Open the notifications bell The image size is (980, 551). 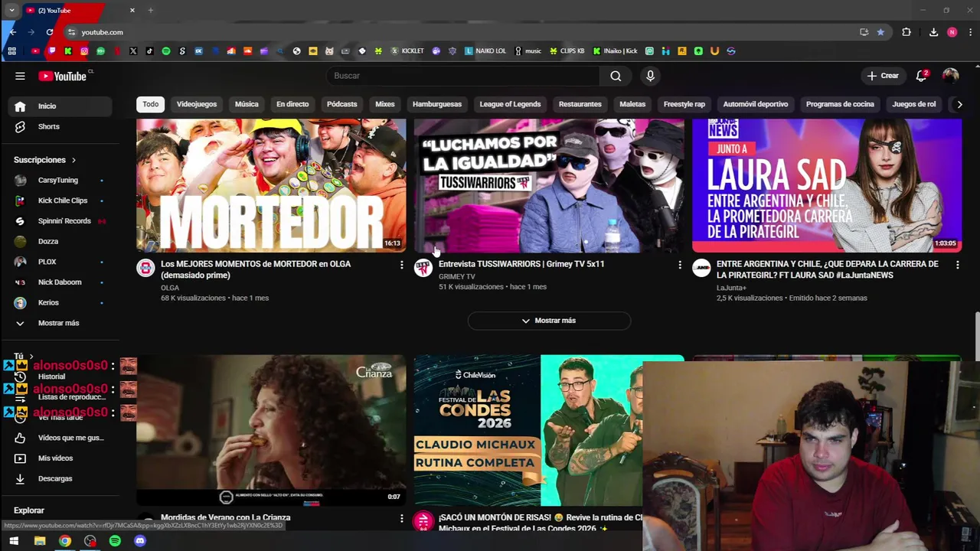tap(922, 76)
